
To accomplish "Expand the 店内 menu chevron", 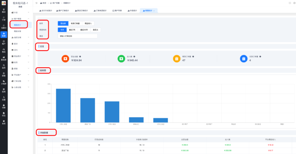I will coord(28,50).
